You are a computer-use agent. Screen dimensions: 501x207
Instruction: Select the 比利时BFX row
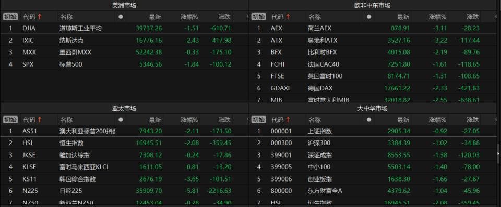(372, 52)
